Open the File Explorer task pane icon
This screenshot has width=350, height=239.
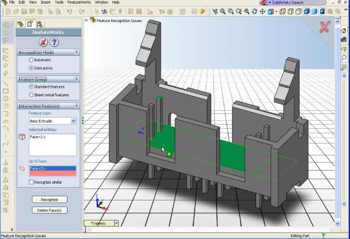(x=344, y=49)
